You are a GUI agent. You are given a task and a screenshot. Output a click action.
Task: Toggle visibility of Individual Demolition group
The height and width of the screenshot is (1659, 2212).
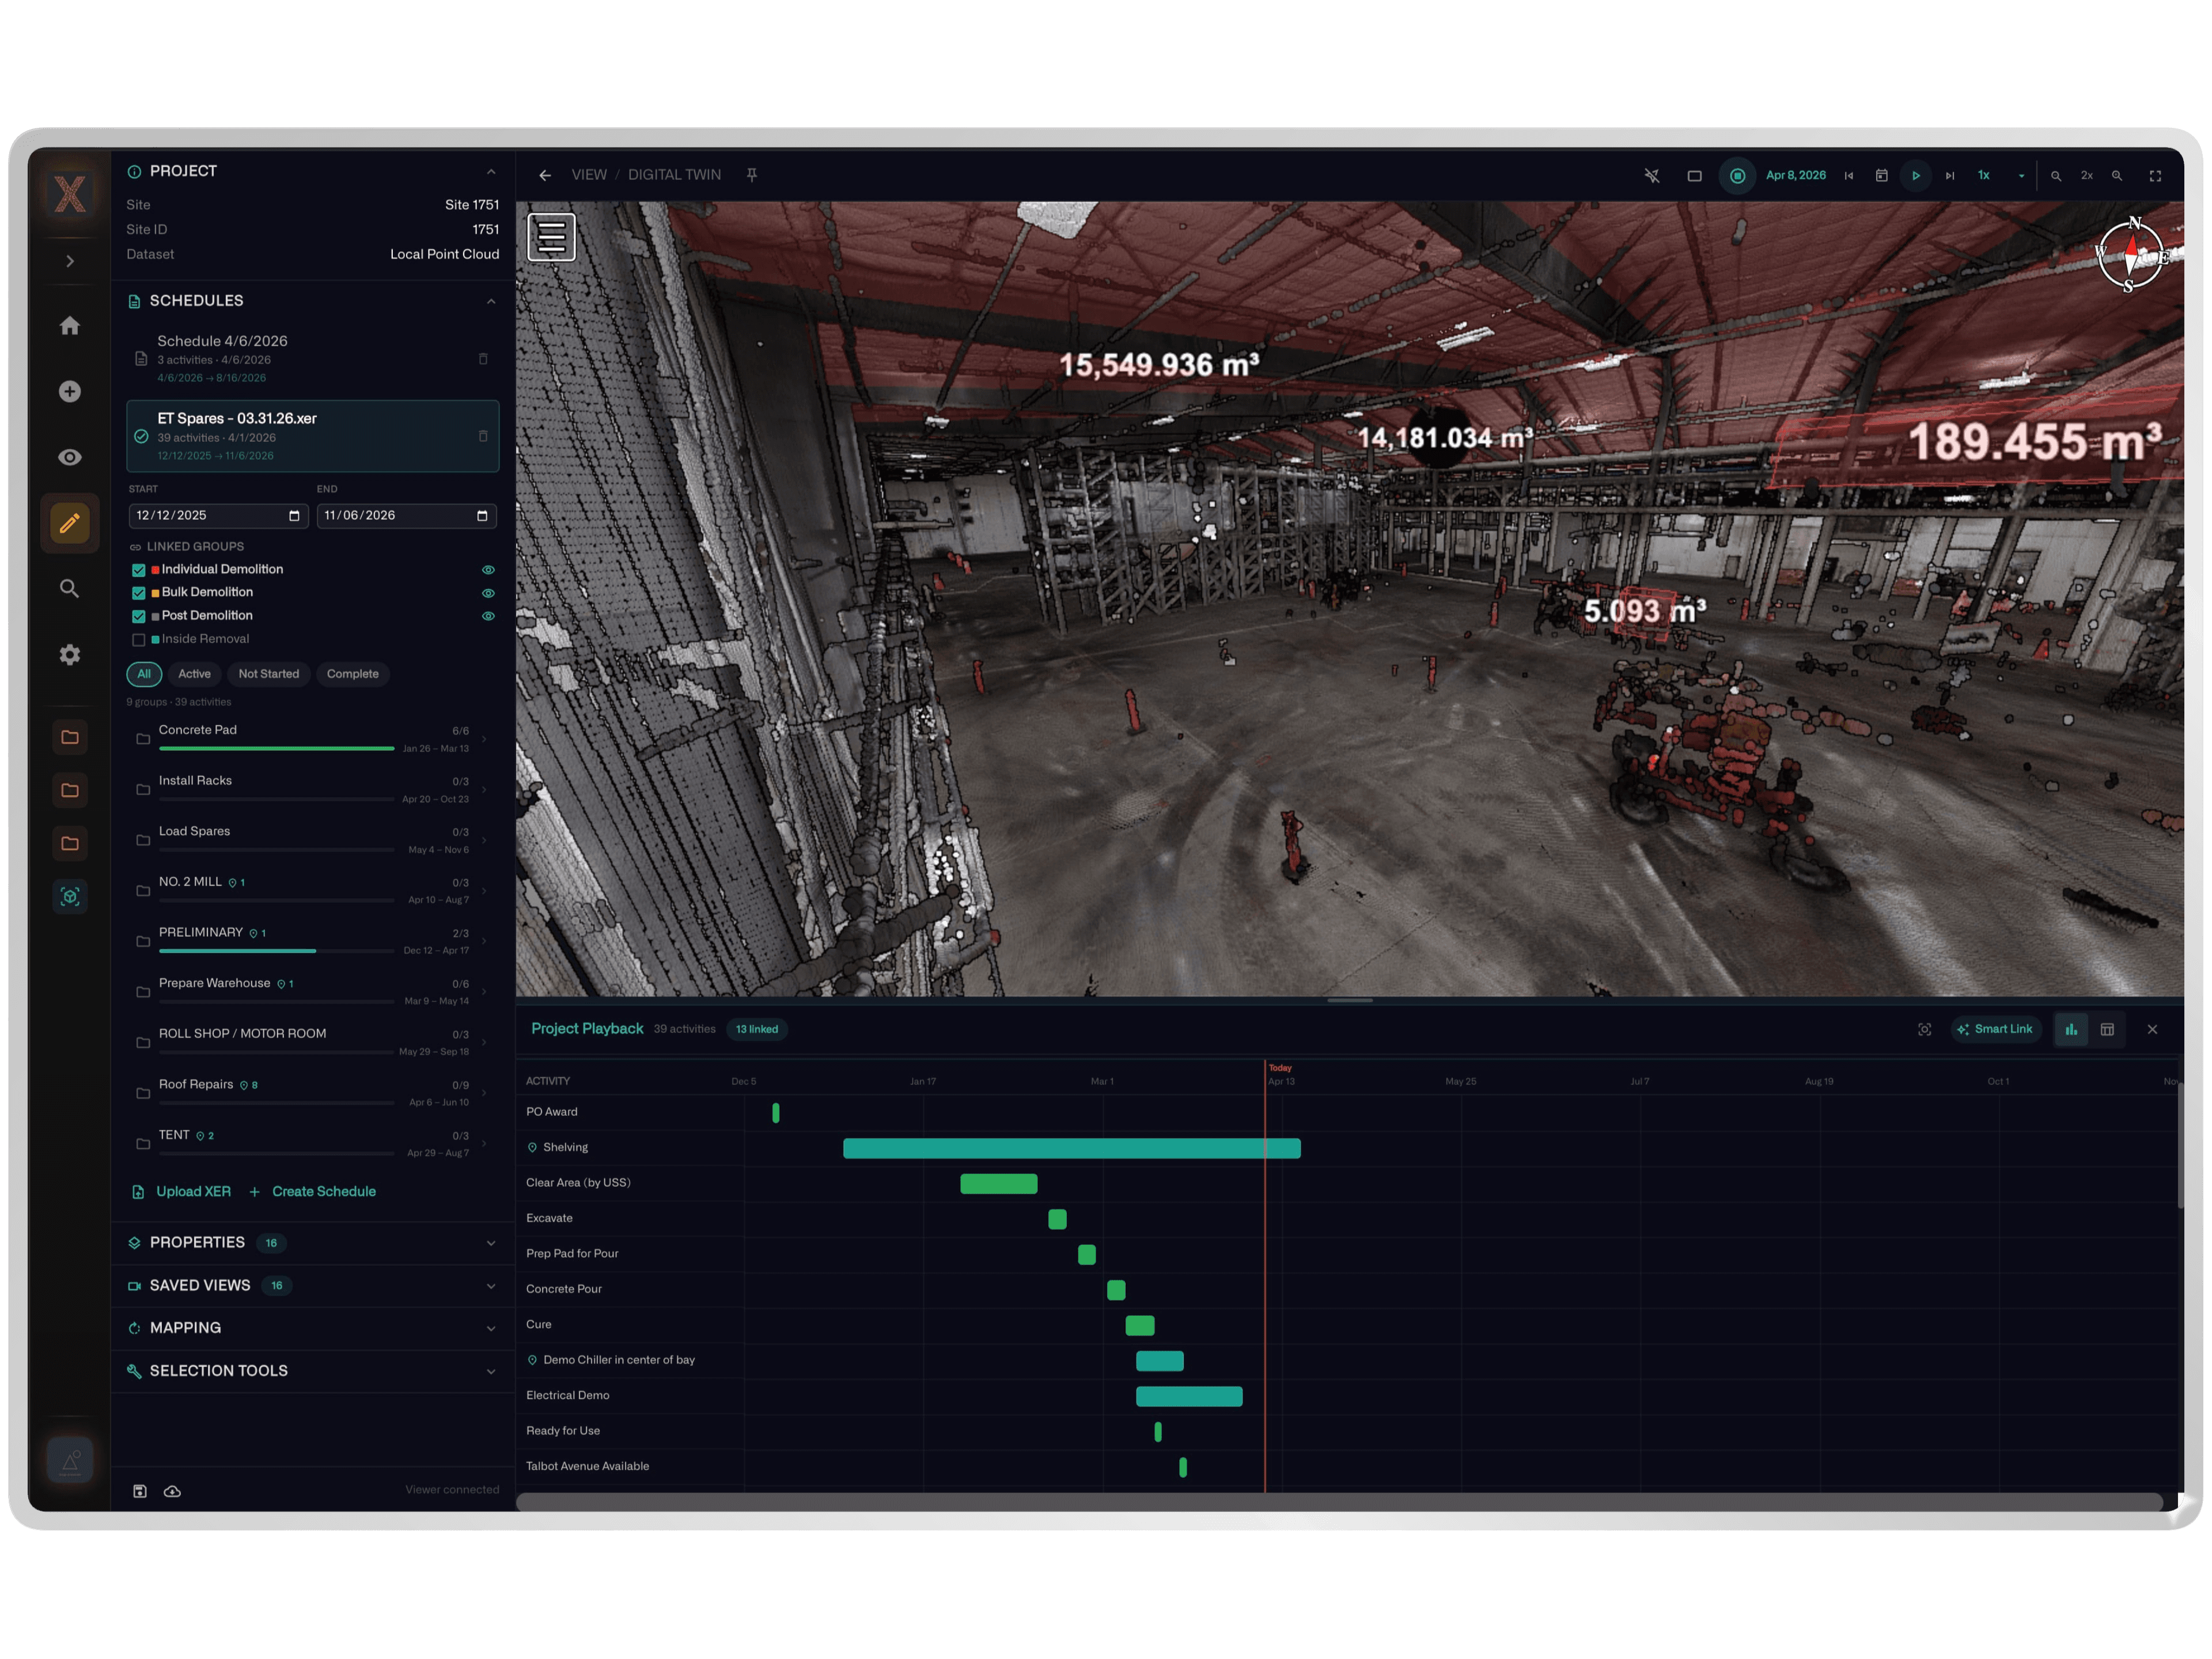coord(488,570)
